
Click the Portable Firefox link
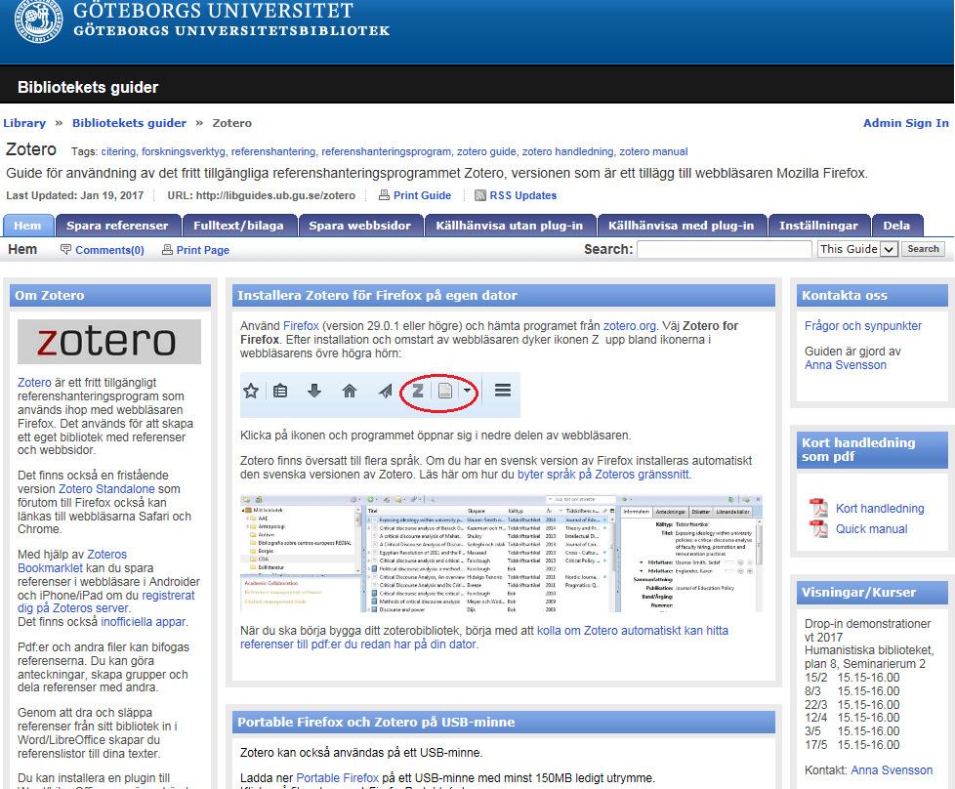pos(338,778)
